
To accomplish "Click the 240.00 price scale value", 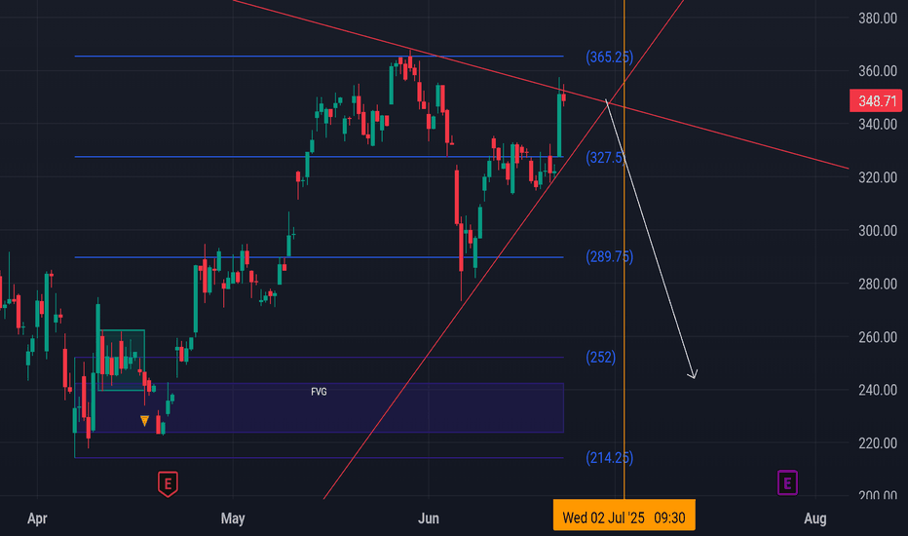I will (x=877, y=390).
